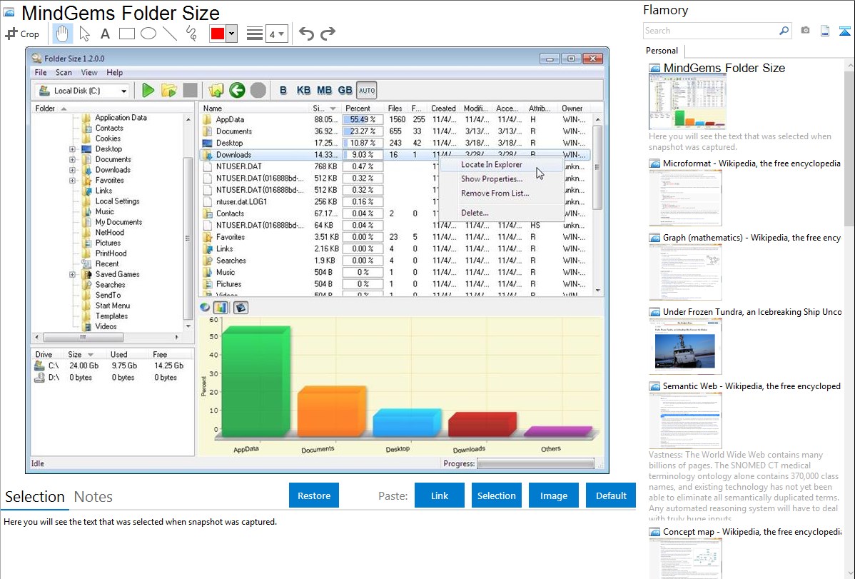Image resolution: width=855 pixels, height=579 pixels.
Task: Click the third chart view icon
Action: [241, 307]
